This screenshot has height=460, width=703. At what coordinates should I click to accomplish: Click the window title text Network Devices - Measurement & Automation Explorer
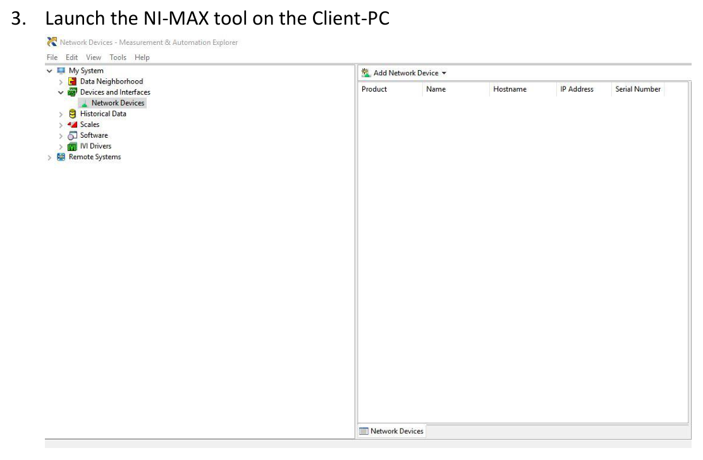point(149,42)
